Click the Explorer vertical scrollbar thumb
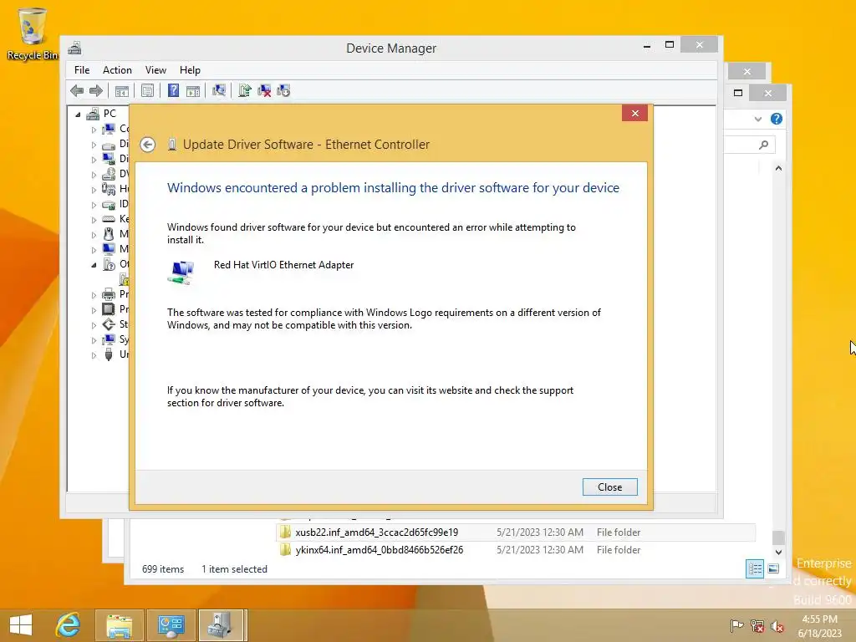856x642 pixels. (x=778, y=538)
